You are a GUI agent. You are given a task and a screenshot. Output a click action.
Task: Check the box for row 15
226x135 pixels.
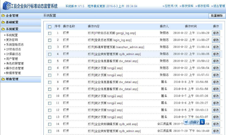(x=50, y=131)
